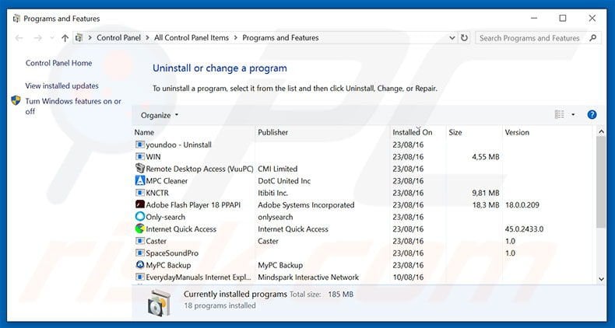The height and width of the screenshot is (328, 615).
Task: Click the MPC Cleaner icon
Action: [139, 180]
